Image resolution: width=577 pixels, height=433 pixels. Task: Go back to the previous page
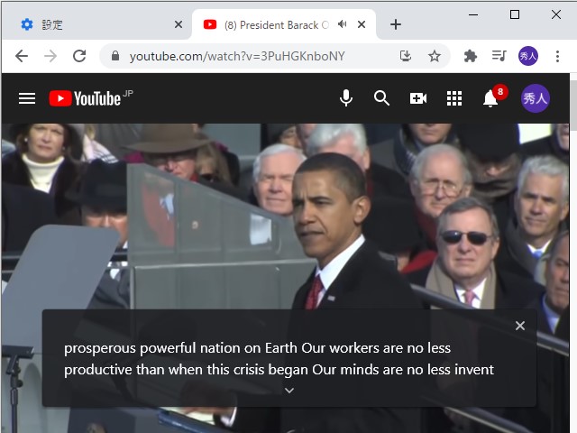(22, 56)
